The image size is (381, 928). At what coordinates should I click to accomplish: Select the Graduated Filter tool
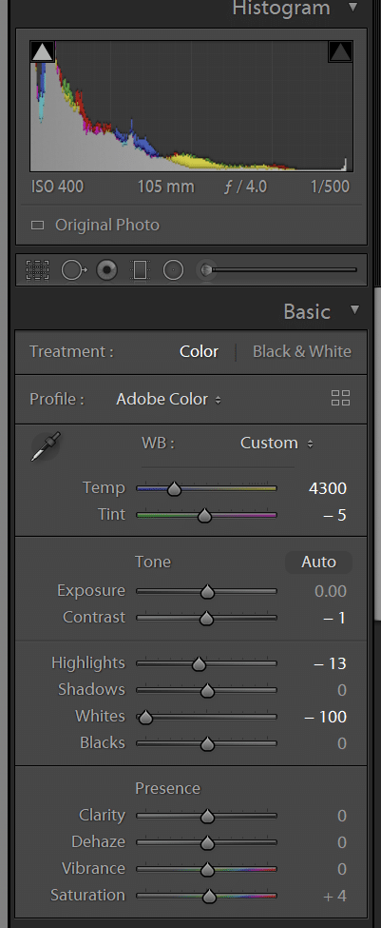140,270
